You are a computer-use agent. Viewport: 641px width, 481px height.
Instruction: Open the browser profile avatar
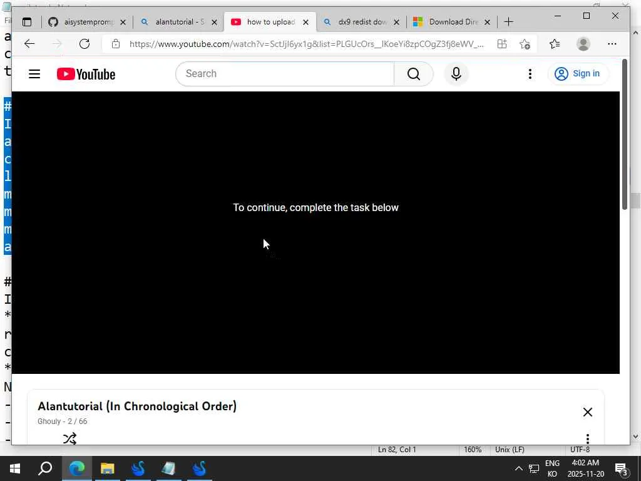coord(583,44)
